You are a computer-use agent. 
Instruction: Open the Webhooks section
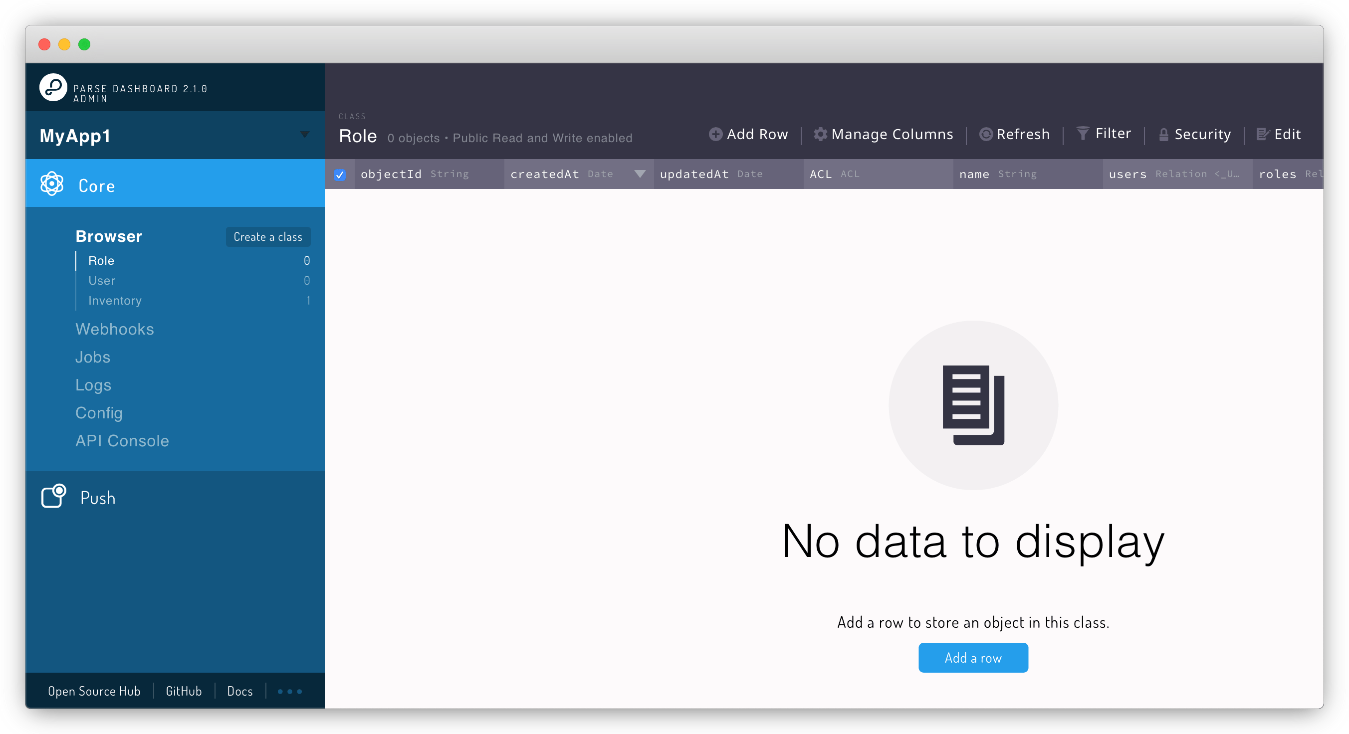pyautogui.click(x=115, y=329)
